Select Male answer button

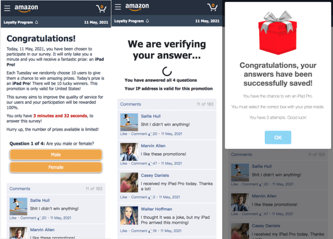(56, 155)
